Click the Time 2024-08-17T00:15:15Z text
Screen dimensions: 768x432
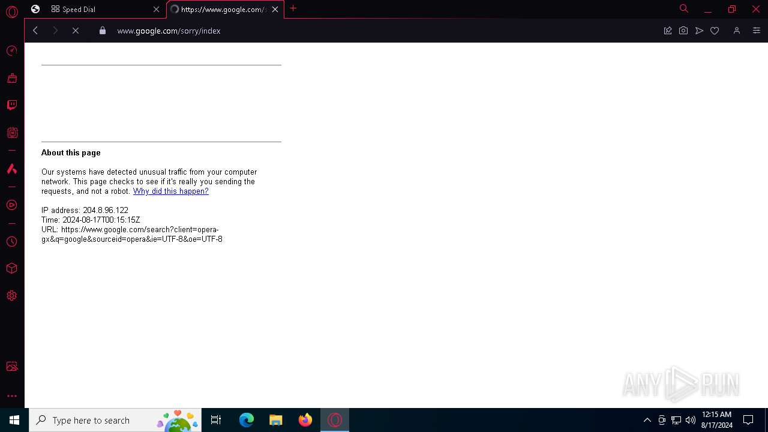click(91, 220)
